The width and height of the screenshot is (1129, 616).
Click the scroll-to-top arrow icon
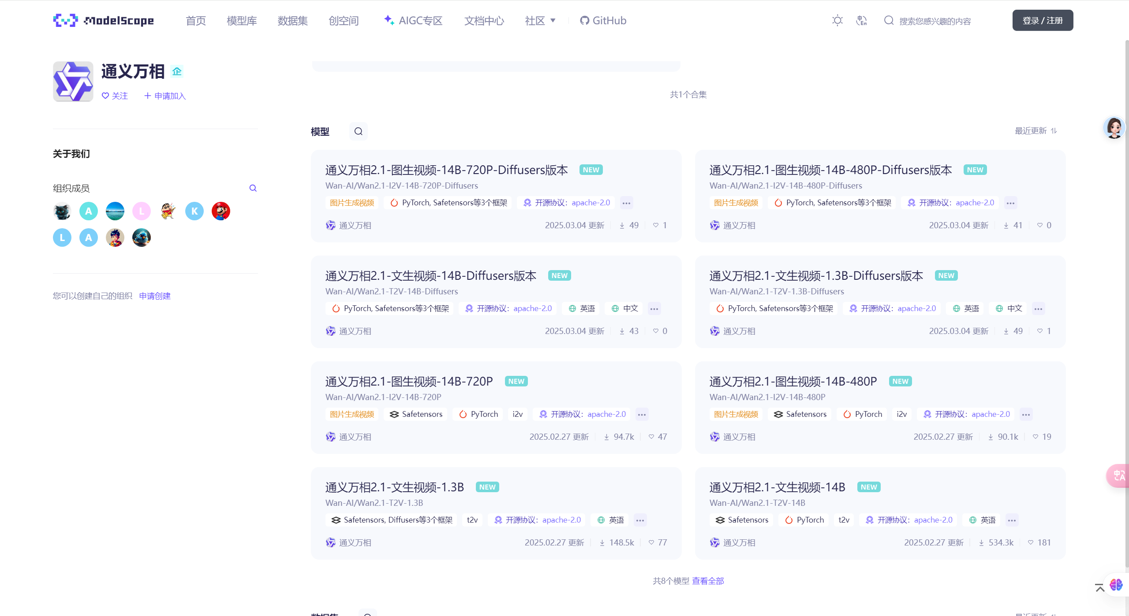tap(1099, 588)
